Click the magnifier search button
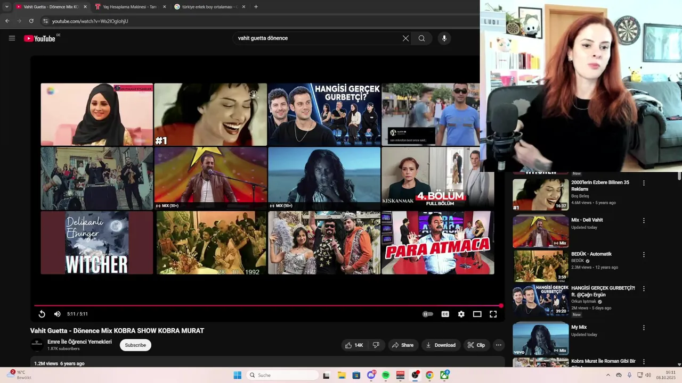 [x=421, y=38]
